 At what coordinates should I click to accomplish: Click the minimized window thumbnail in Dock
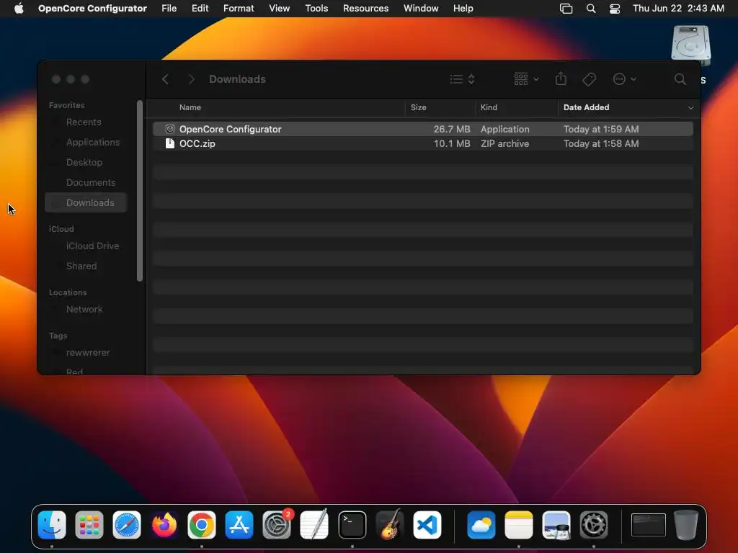pos(648,525)
